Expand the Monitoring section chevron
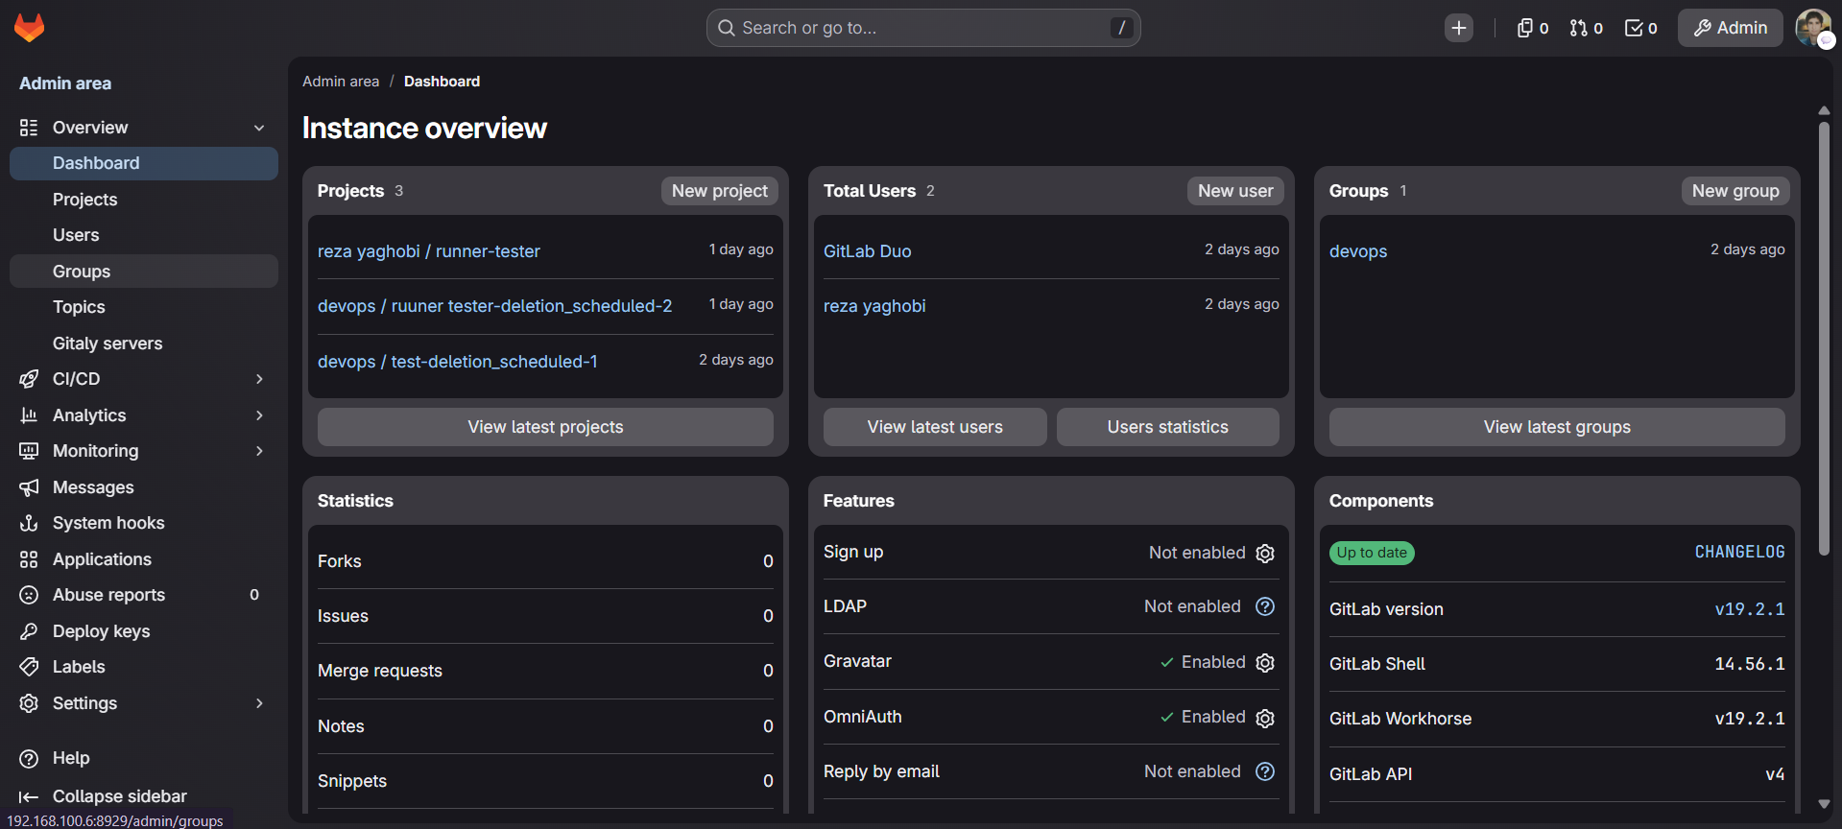1842x829 pixels. (259, 451)
